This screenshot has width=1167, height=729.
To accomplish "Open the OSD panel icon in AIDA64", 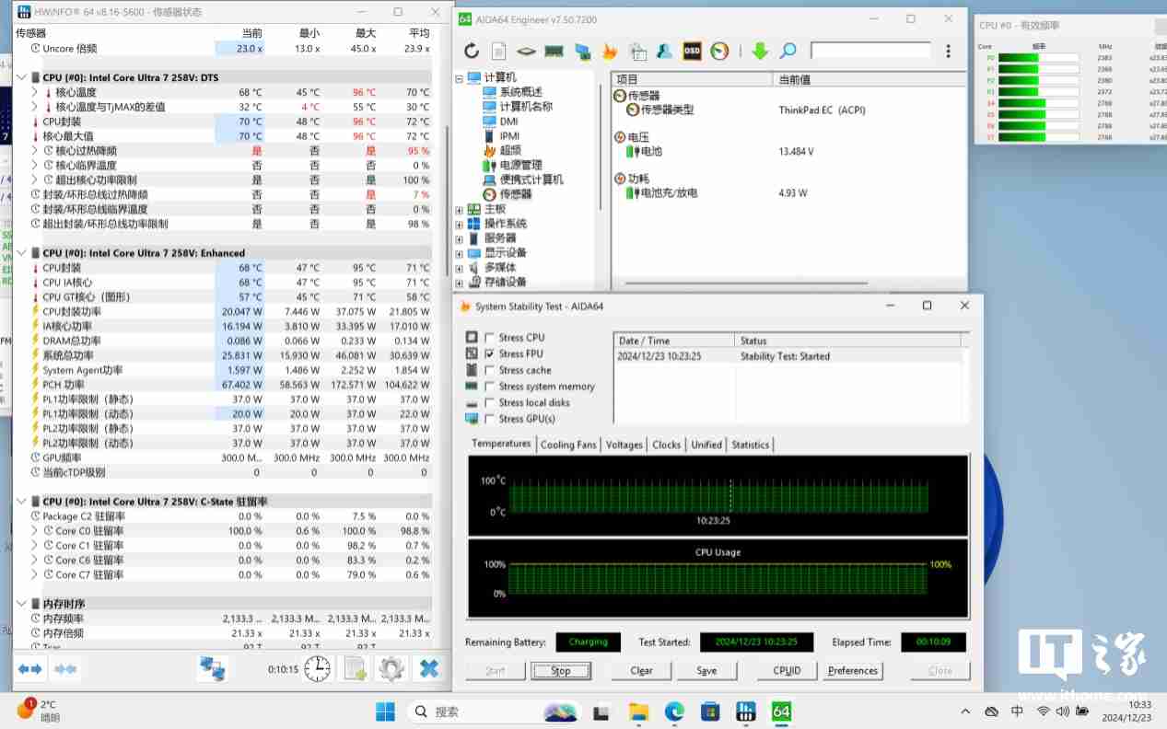I will tap(692, 51).
